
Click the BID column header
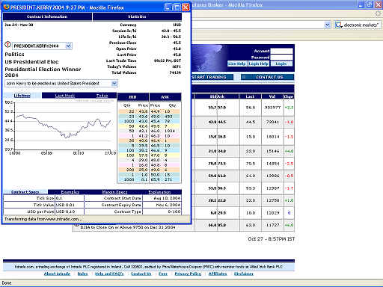pos(133,97)
